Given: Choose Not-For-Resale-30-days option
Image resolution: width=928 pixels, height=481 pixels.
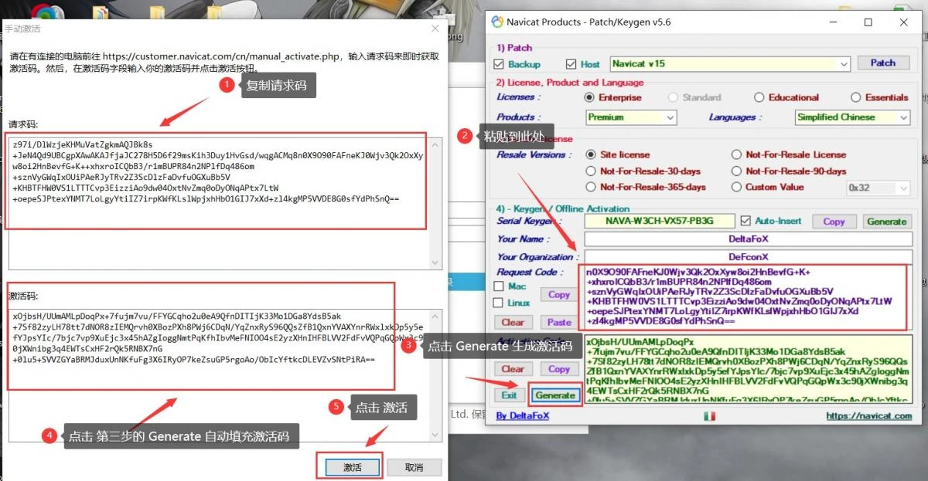Looking at the screenshot, I should pyautogui.click(x=592, y=171).
